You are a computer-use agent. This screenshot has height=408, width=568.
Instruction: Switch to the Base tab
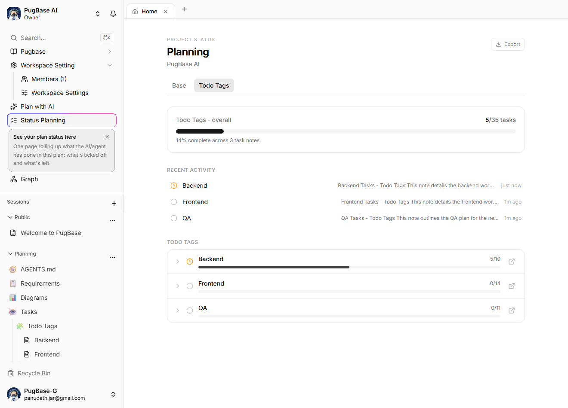(179, 85)
